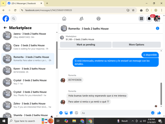Screen dimensions: 165x124
Task: Open the profile circle icon in top navigation
Action: tap(98, 19)
